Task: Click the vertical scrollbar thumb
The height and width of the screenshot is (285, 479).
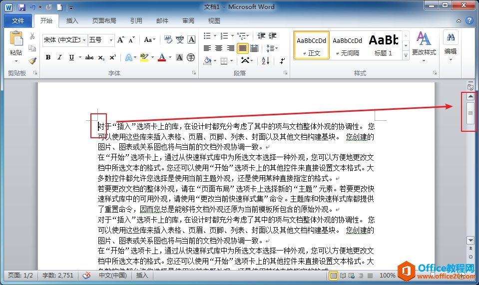Action: coord(471,113)
